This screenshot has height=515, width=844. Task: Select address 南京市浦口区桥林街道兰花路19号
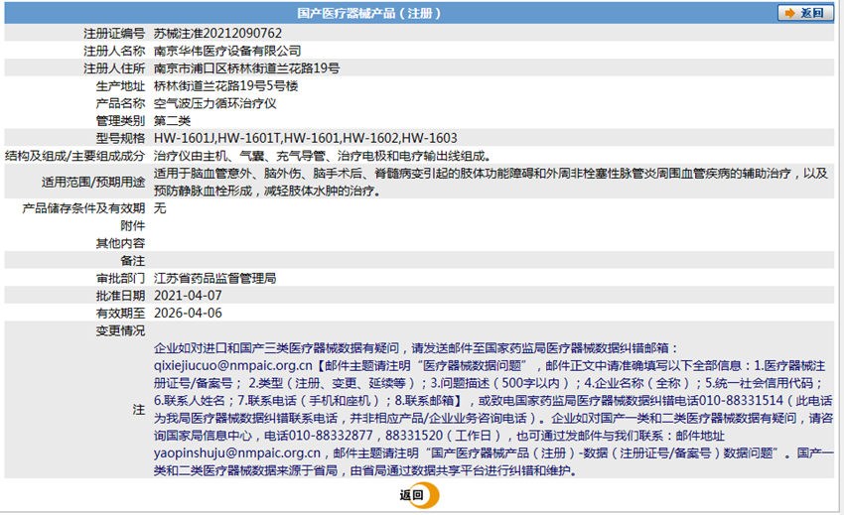[x=246, y=68]
